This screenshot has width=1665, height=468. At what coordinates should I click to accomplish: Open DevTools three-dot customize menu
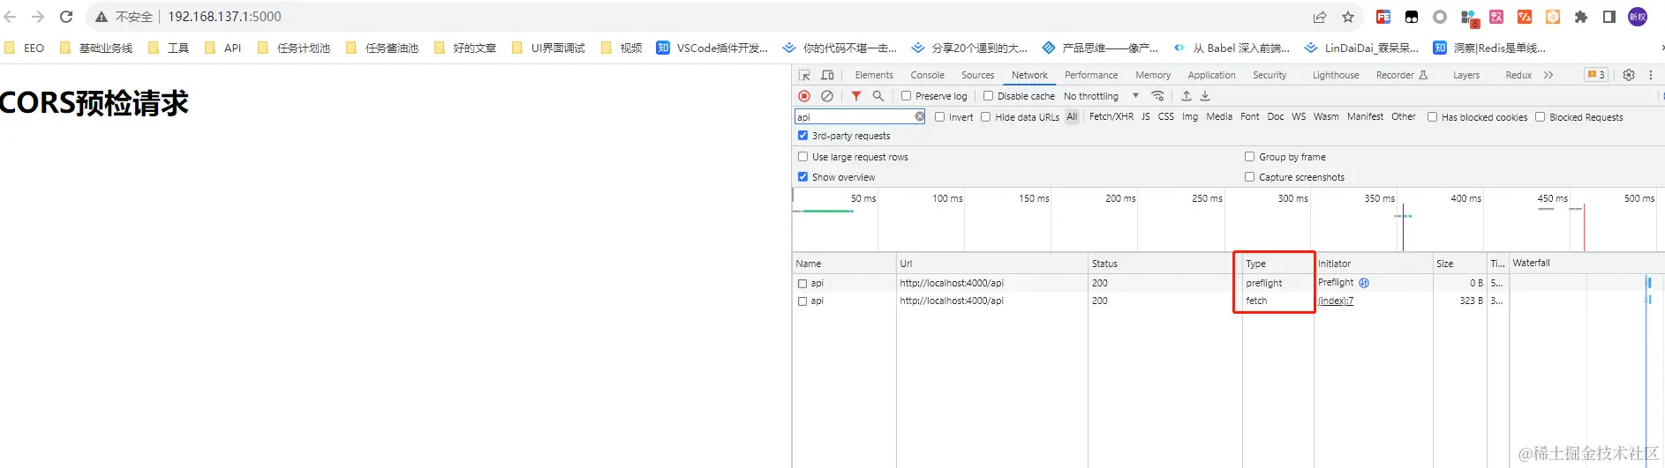1650,75
